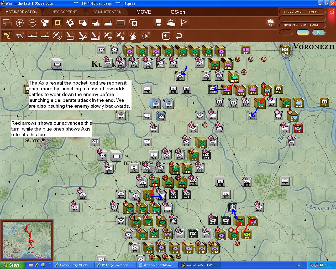
Task: Select Move mode F1 icon
Action: click(x=7, y=35)
